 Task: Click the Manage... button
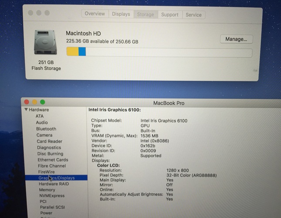tap(236, 39)
